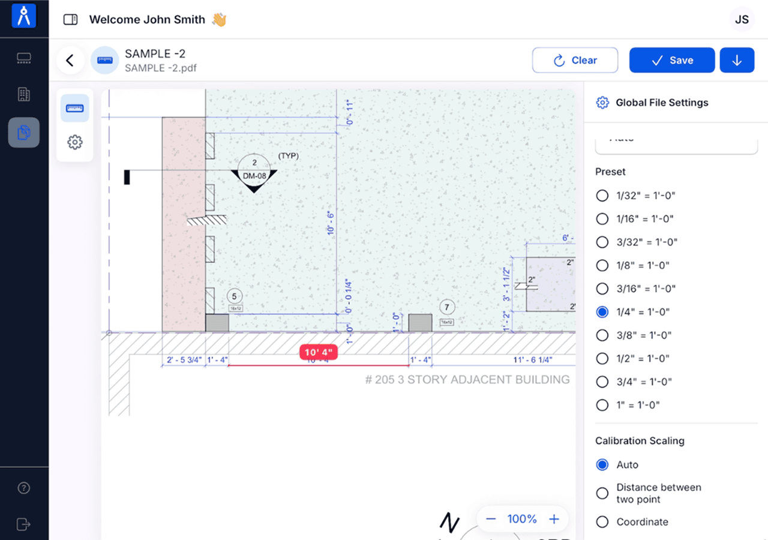Select the 3/16" = 1'-0" preset

click(x=602, y=289)
